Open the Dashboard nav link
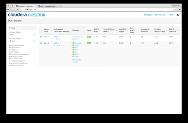The height and width of the screenshot is (123, 188). (x=148, y=15)
